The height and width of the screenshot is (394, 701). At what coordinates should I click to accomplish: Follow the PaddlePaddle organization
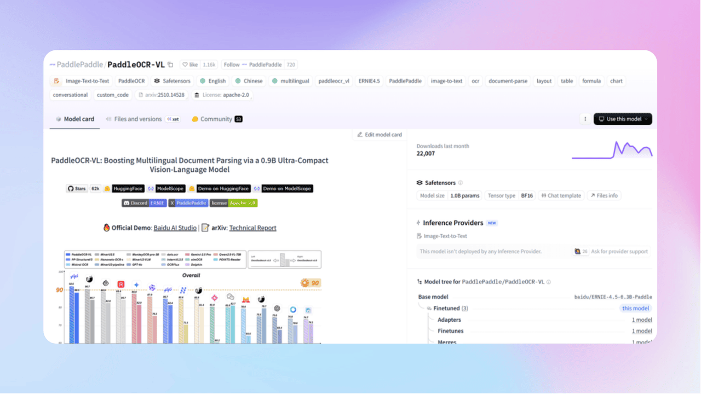pyautogui.click(x=231, y=65)
